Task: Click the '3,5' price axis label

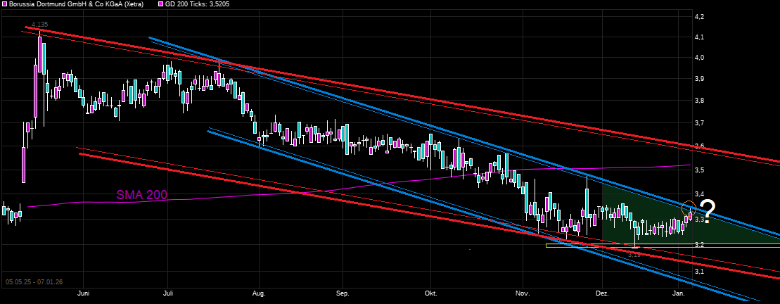Action: coord(699,170)
